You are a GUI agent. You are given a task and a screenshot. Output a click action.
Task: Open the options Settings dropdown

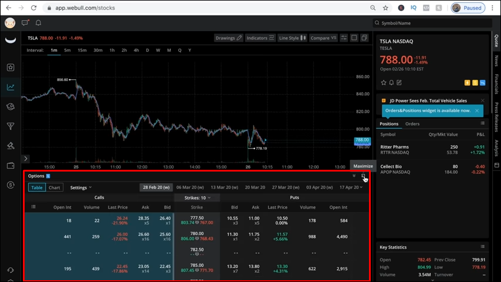tap(81, 187)
